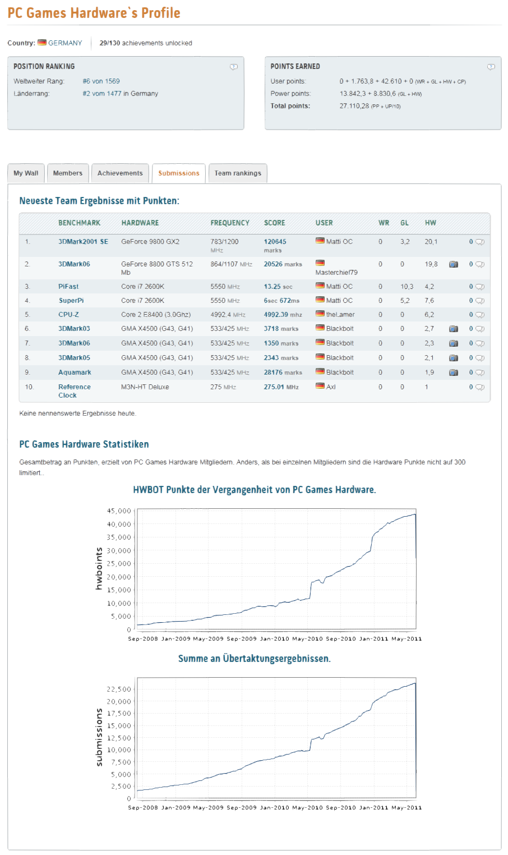Open the SuperPi benchmark link
Screen dimensions: 508x855
pos(71,301)
